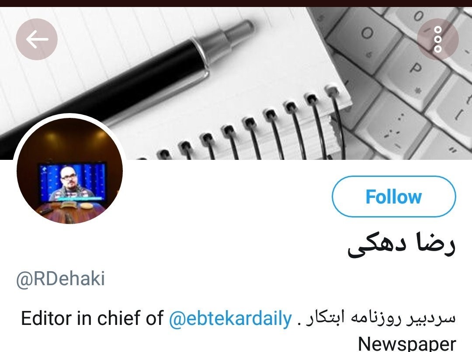Click the "P" keyboard key in banner
The width and height of the screenshot is (472, 352).
tap(415, 69)
